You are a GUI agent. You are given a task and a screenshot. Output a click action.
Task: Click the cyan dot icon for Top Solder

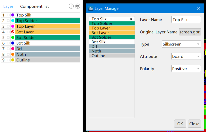click(x=13, y=21)
